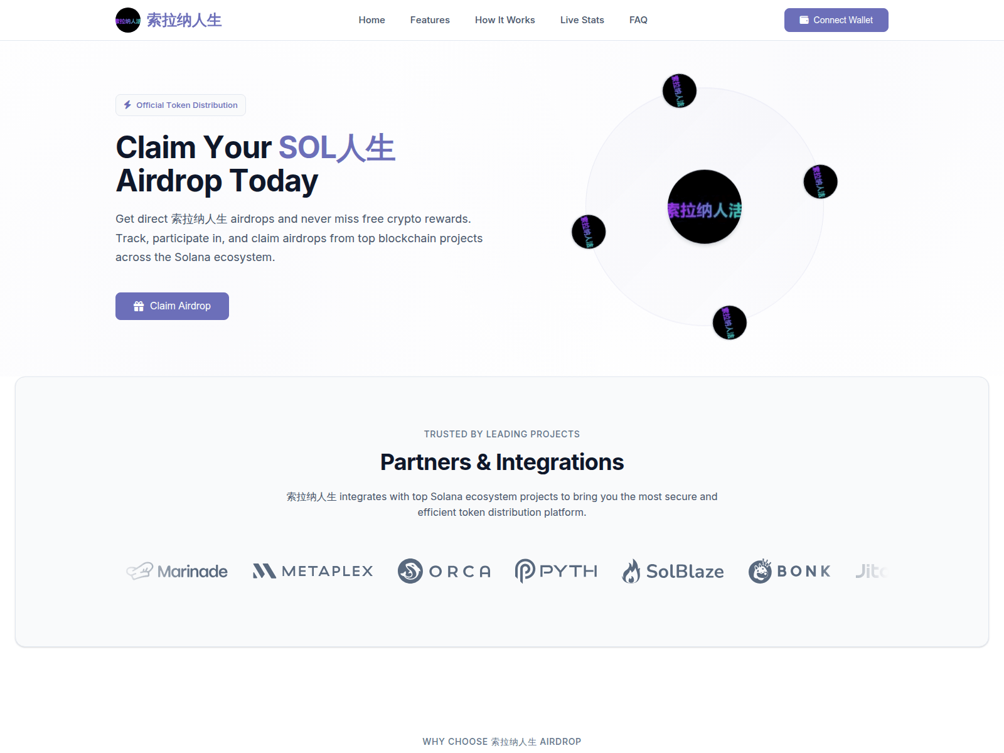Click the top orbiting token coin
The width and height of the screenshot is (1004, 753).
[680, 91]
